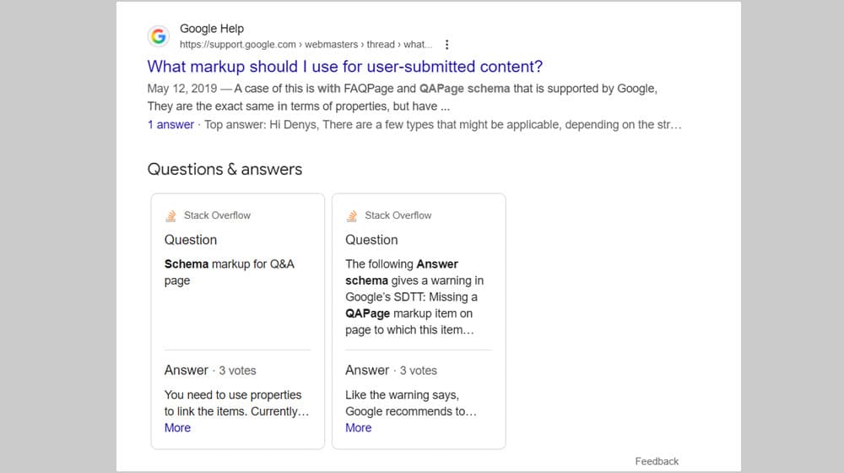Viewport: 844px width, 473px height.
Task: Click the 'Questions & answers' heading
Action: (225, 169)
